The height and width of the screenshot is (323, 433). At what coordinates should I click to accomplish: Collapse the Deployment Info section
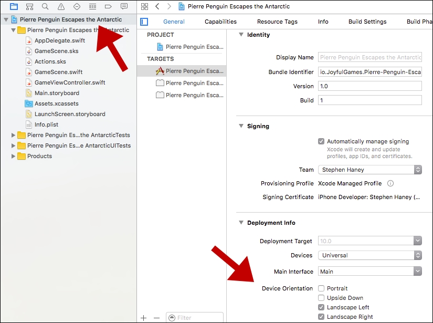(241, 223)
